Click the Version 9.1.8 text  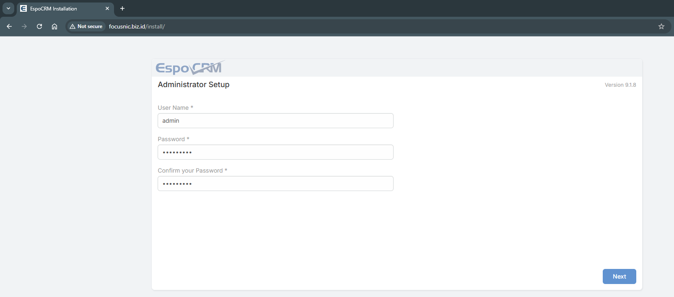pos(620,85)
